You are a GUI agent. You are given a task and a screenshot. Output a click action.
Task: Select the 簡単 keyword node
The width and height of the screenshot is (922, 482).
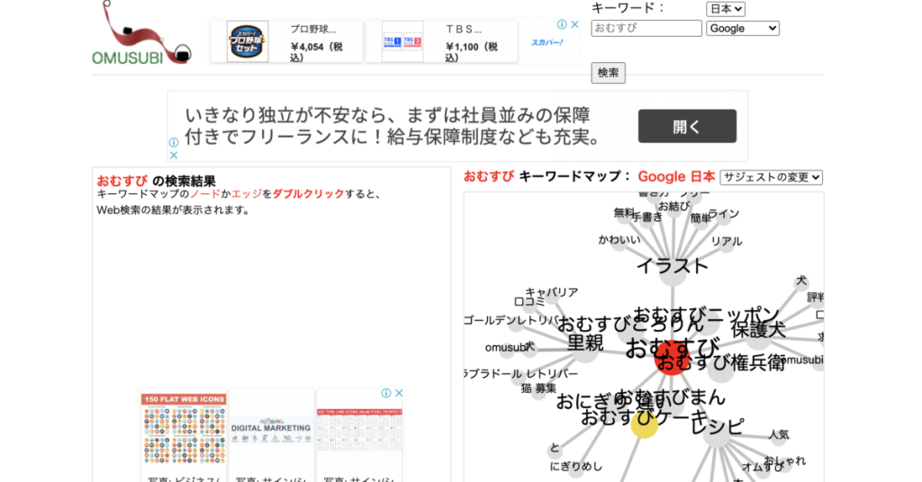[701, 219]
